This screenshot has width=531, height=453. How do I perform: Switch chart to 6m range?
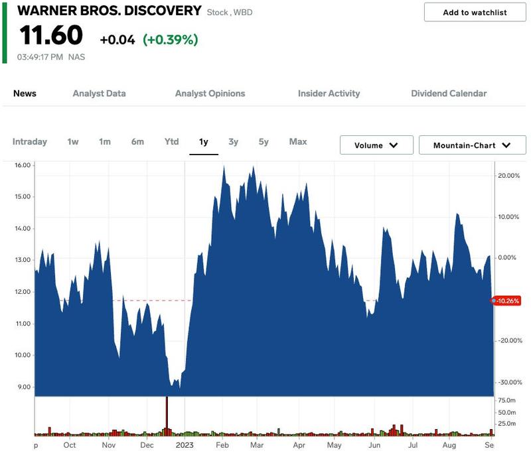137,142
